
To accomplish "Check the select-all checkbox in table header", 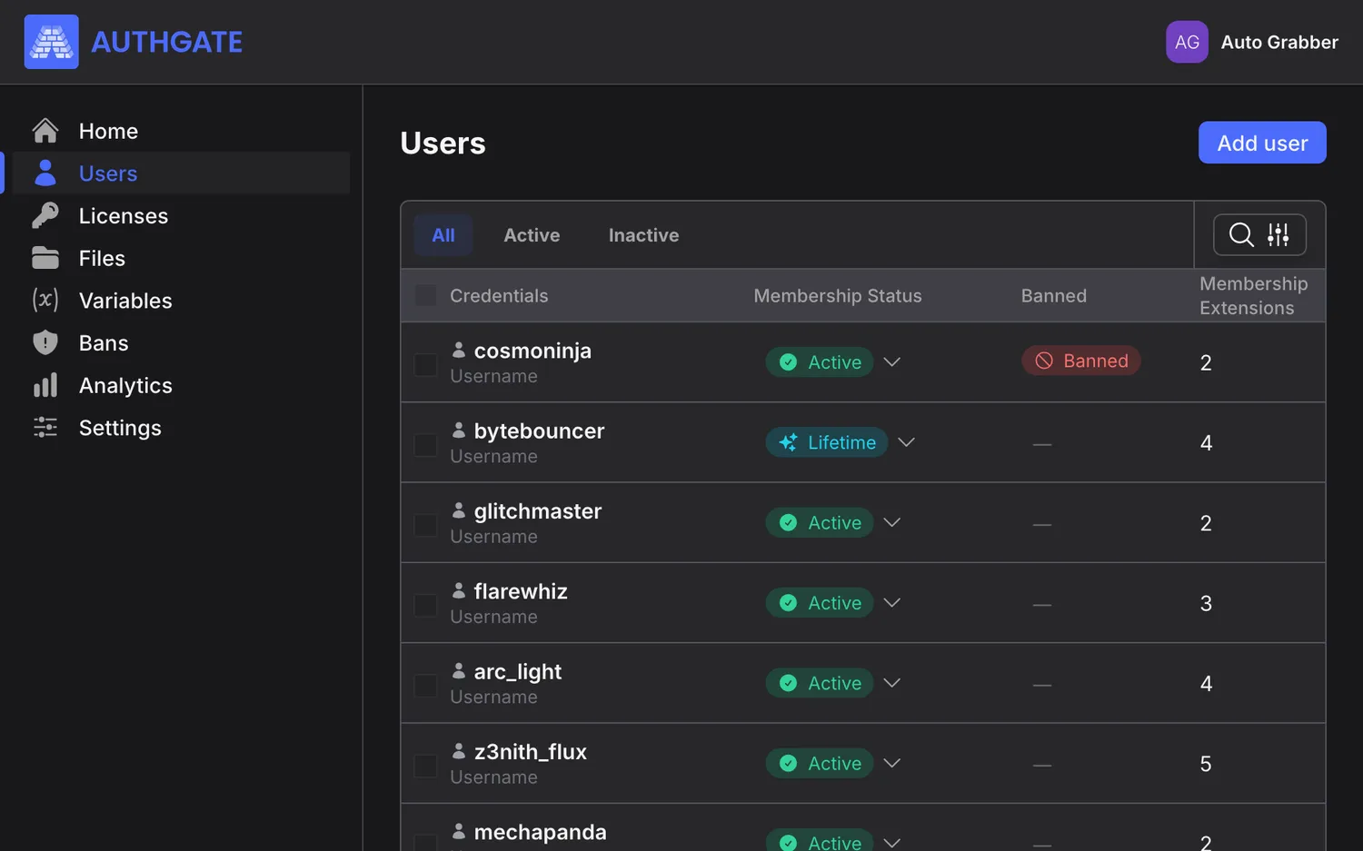I will tap(425, 295).
